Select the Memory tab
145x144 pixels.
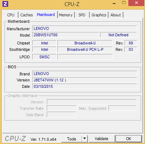click(x=66, y=15)
